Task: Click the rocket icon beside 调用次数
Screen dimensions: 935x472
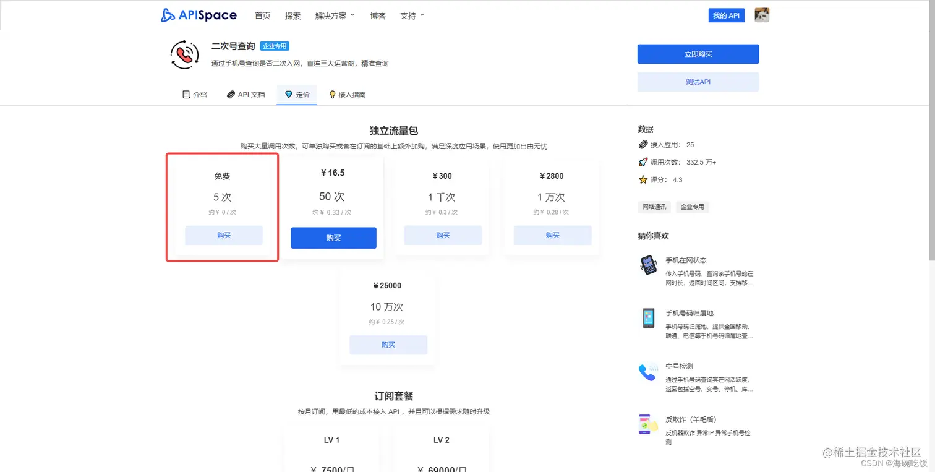Action: (x=643, y=162)
